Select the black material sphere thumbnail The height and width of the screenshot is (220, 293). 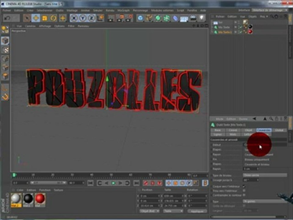tap(28, 199)
